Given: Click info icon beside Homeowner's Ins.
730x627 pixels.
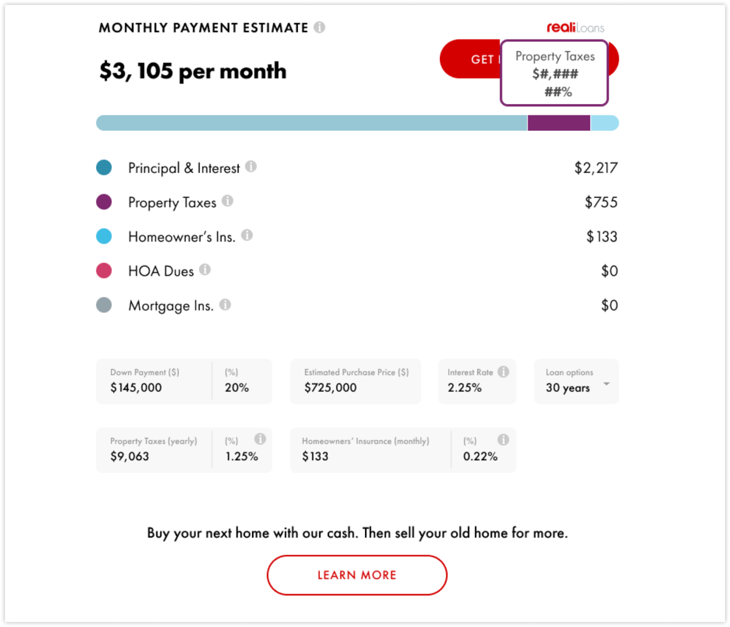Looking at the screenshot, I should pos(247,235).
